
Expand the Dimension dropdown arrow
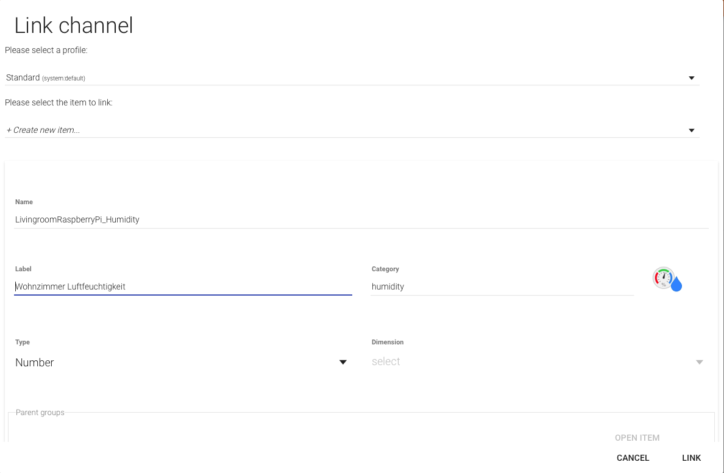699,362
